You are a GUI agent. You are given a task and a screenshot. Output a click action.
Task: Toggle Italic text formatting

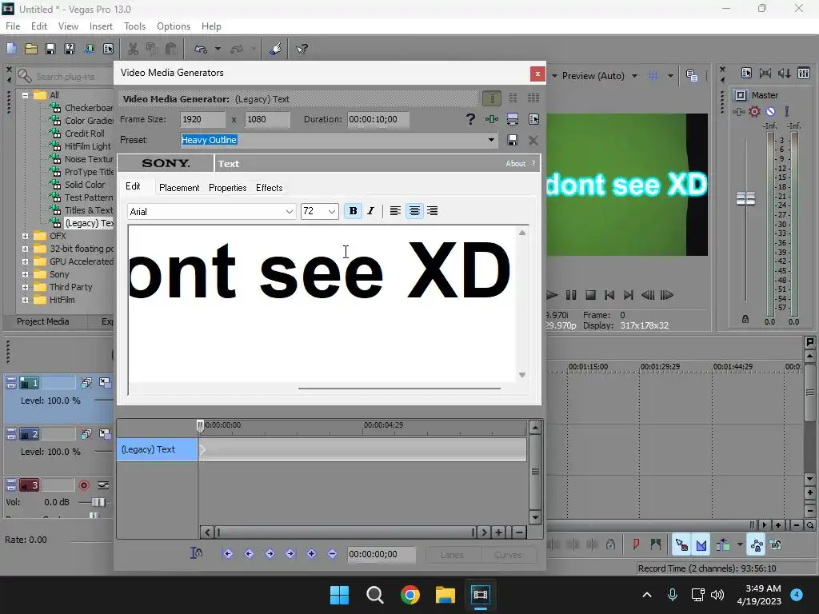pos(371,211)
